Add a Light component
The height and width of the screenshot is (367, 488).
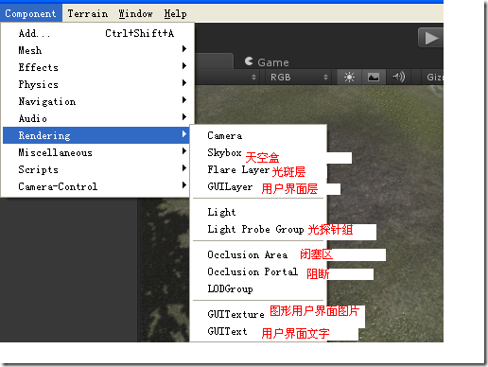[x=258, y=212]
